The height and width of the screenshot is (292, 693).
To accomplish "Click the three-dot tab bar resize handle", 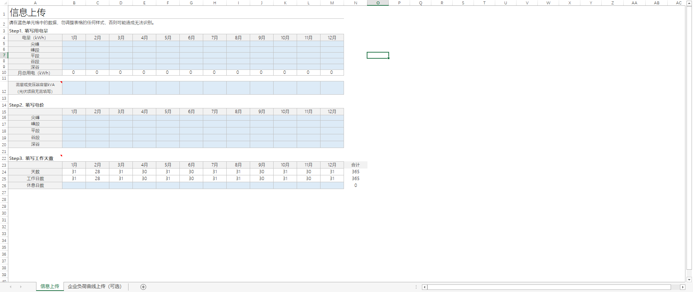I will (x=416, y=287).
